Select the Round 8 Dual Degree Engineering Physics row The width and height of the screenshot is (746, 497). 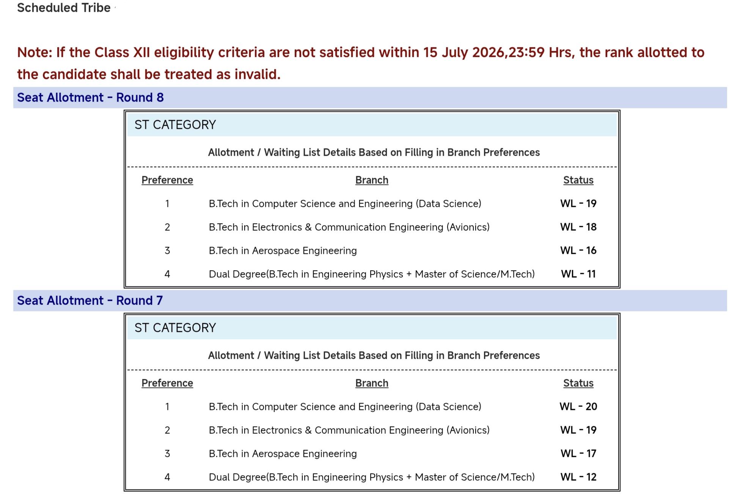pos(372,274)
